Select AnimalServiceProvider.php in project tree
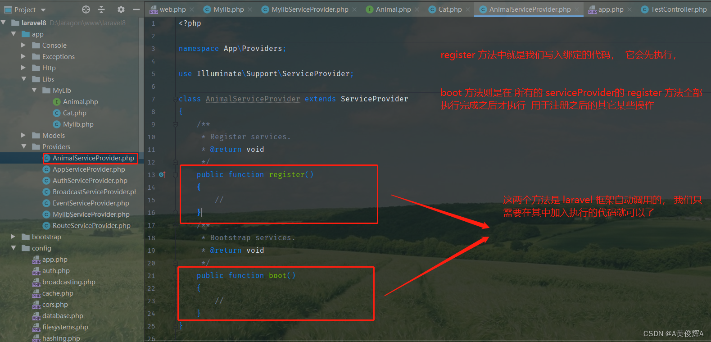Screen dimensions: 711x342 93,158
